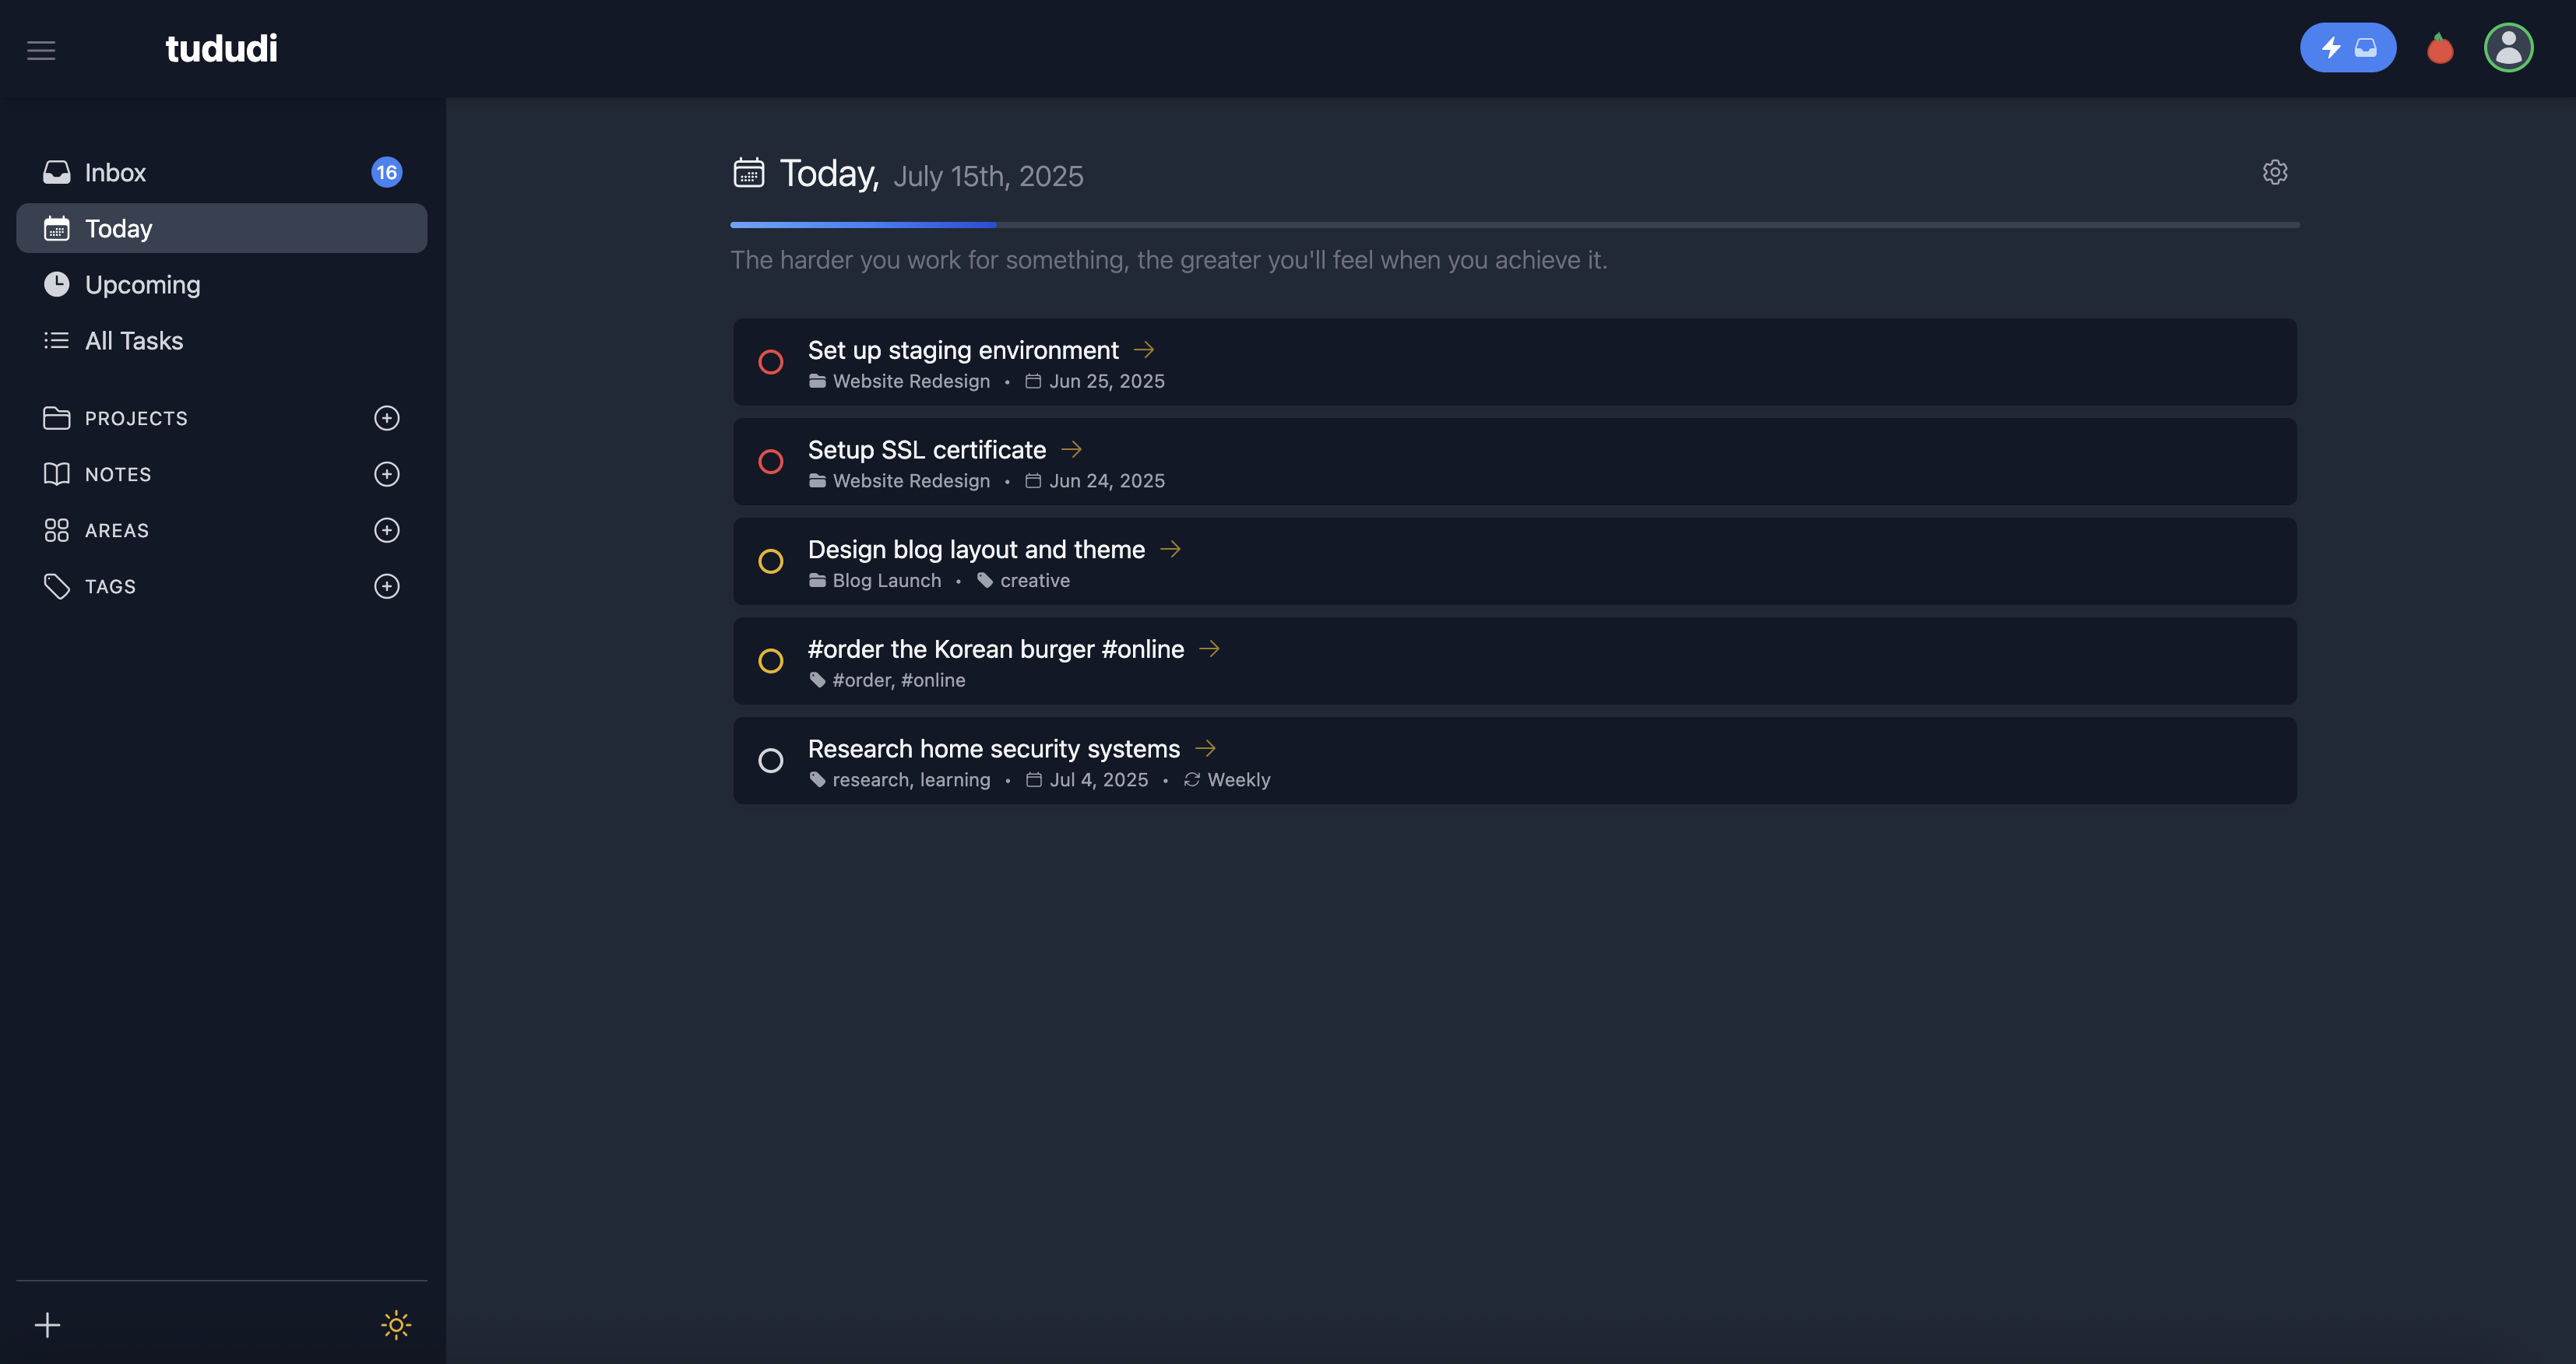
Task: Open the Pomodoro timer tomato icon
Action: pos(2440,47)
